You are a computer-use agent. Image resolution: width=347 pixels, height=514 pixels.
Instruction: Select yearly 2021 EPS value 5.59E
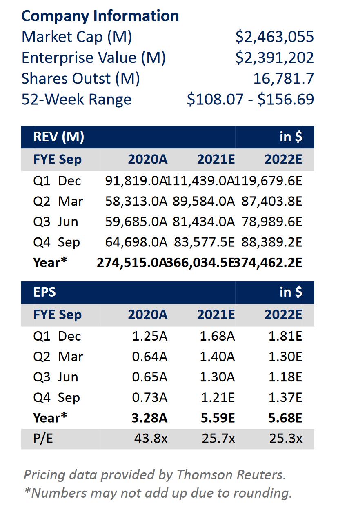coord(217,418)
